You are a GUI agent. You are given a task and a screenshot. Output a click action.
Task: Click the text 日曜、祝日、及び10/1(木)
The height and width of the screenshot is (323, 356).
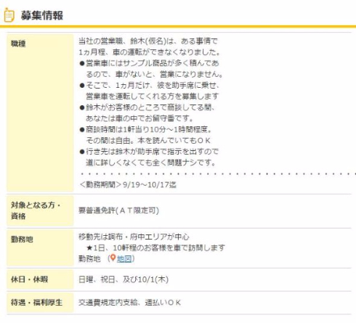click(124, 279)
